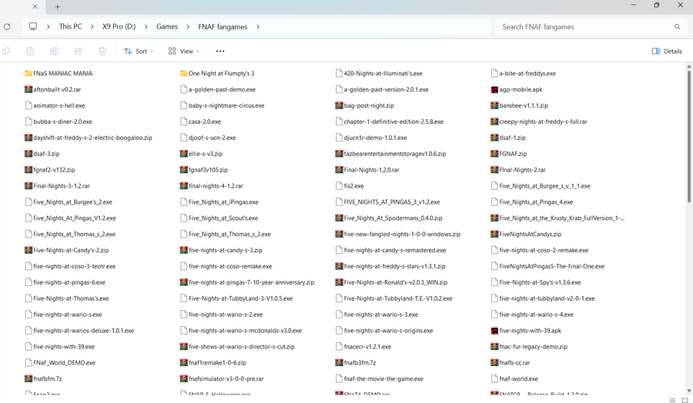
Task: Click the Paste icon in the toolbar
Action: tap(30, 52)
